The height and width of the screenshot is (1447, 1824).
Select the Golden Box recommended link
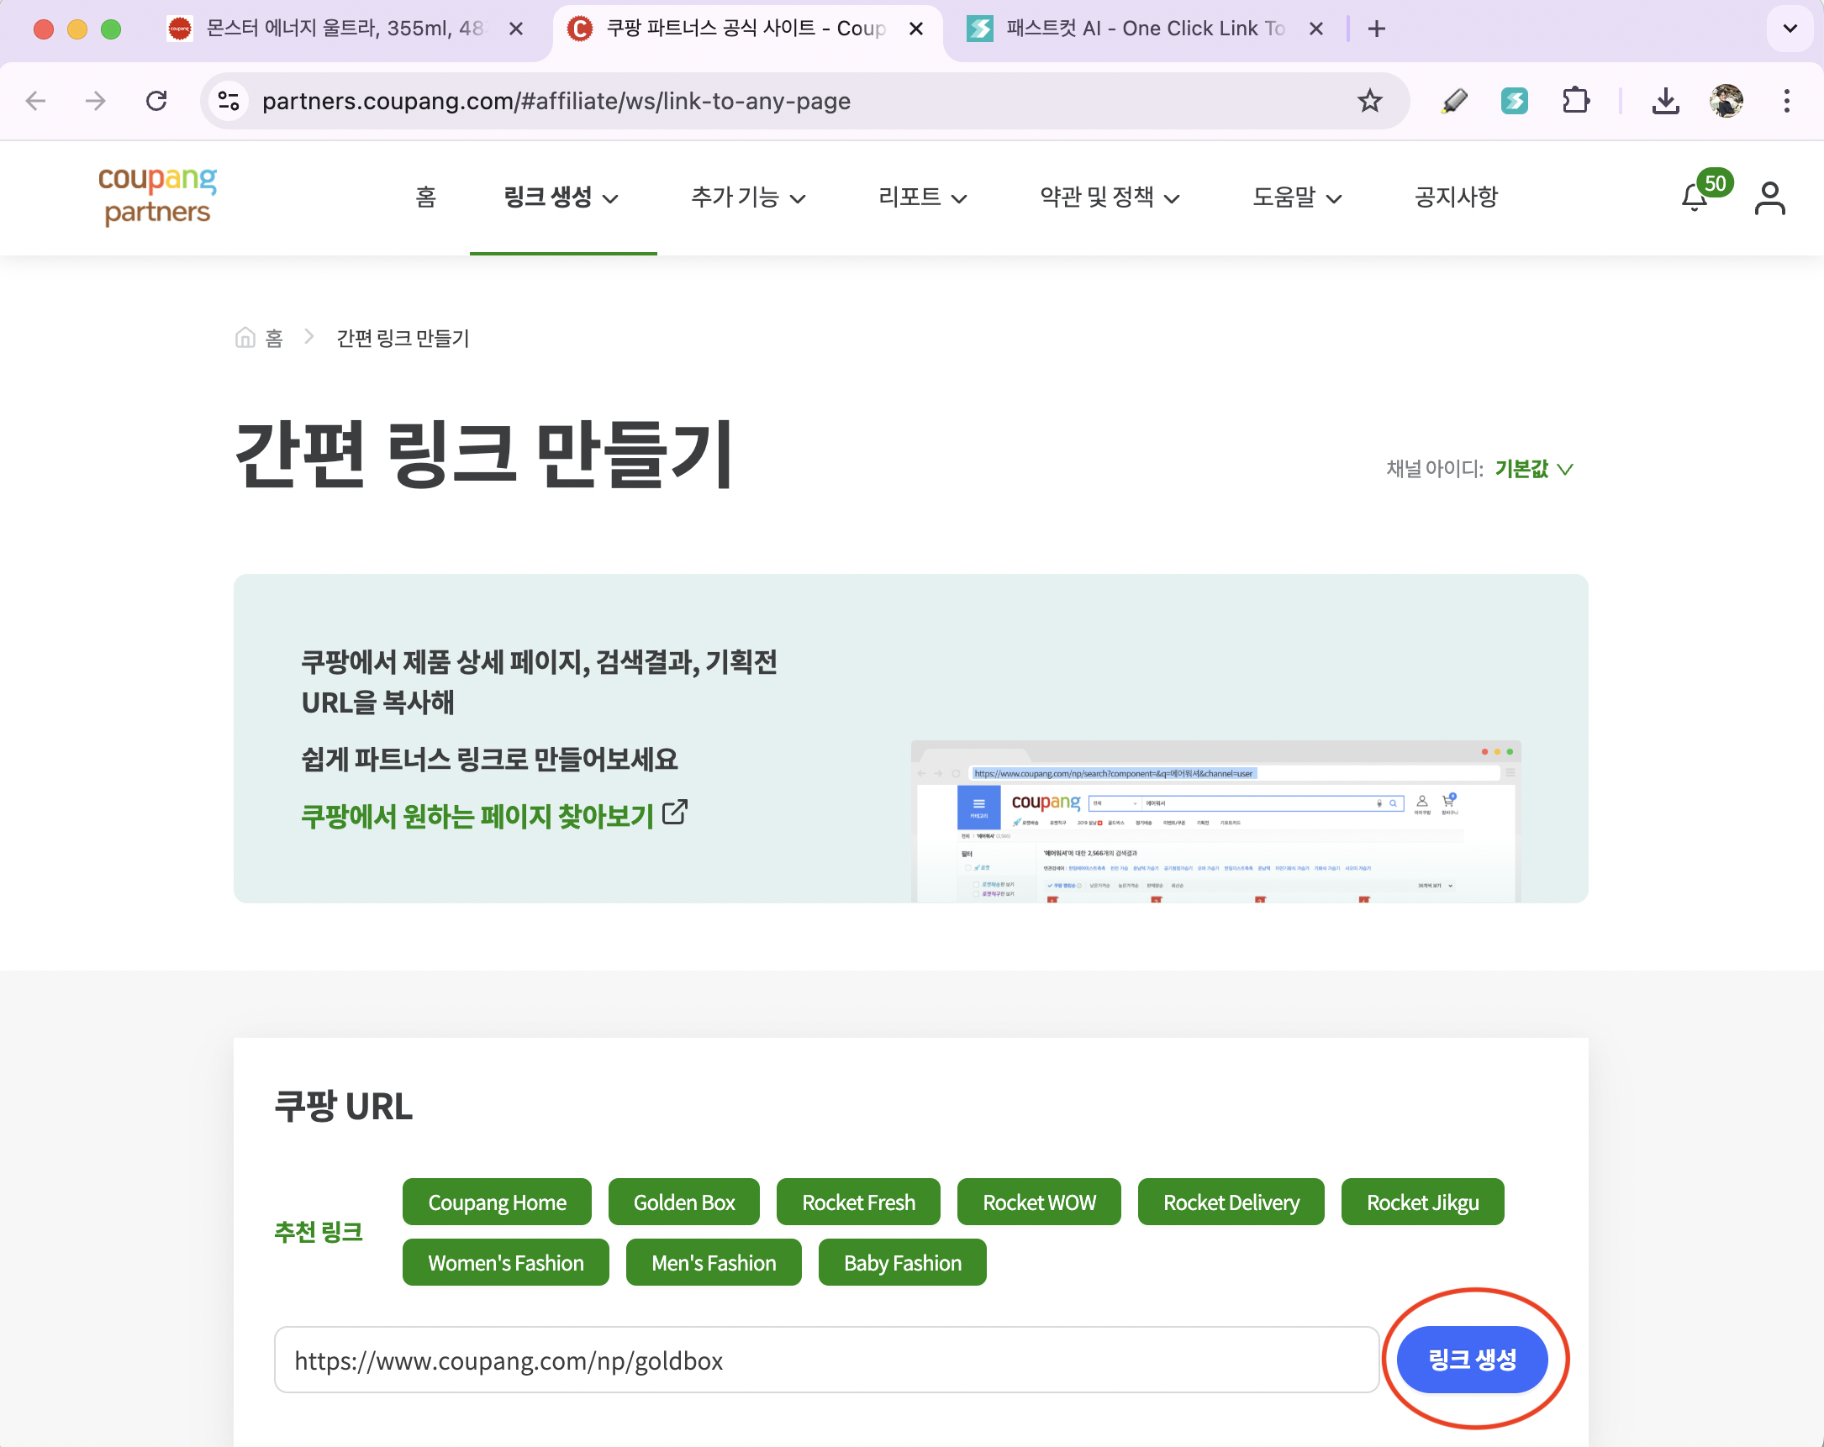click(683, 1202)
